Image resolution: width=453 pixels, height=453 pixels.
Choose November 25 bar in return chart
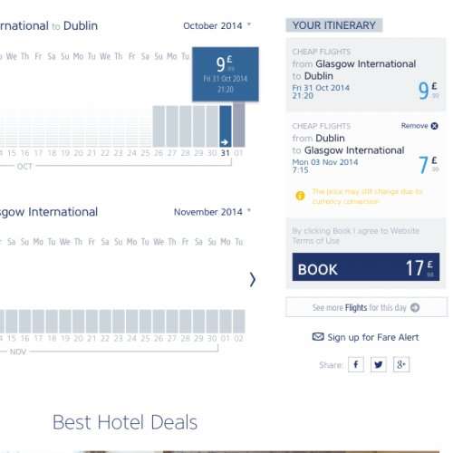(x=145, y=322)
